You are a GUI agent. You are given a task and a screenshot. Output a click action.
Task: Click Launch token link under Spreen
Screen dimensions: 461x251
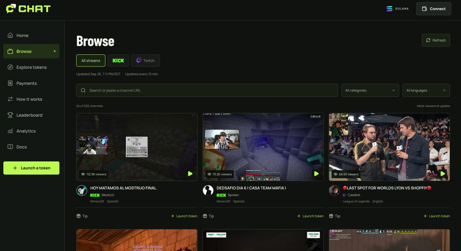(x=310, y=216)
